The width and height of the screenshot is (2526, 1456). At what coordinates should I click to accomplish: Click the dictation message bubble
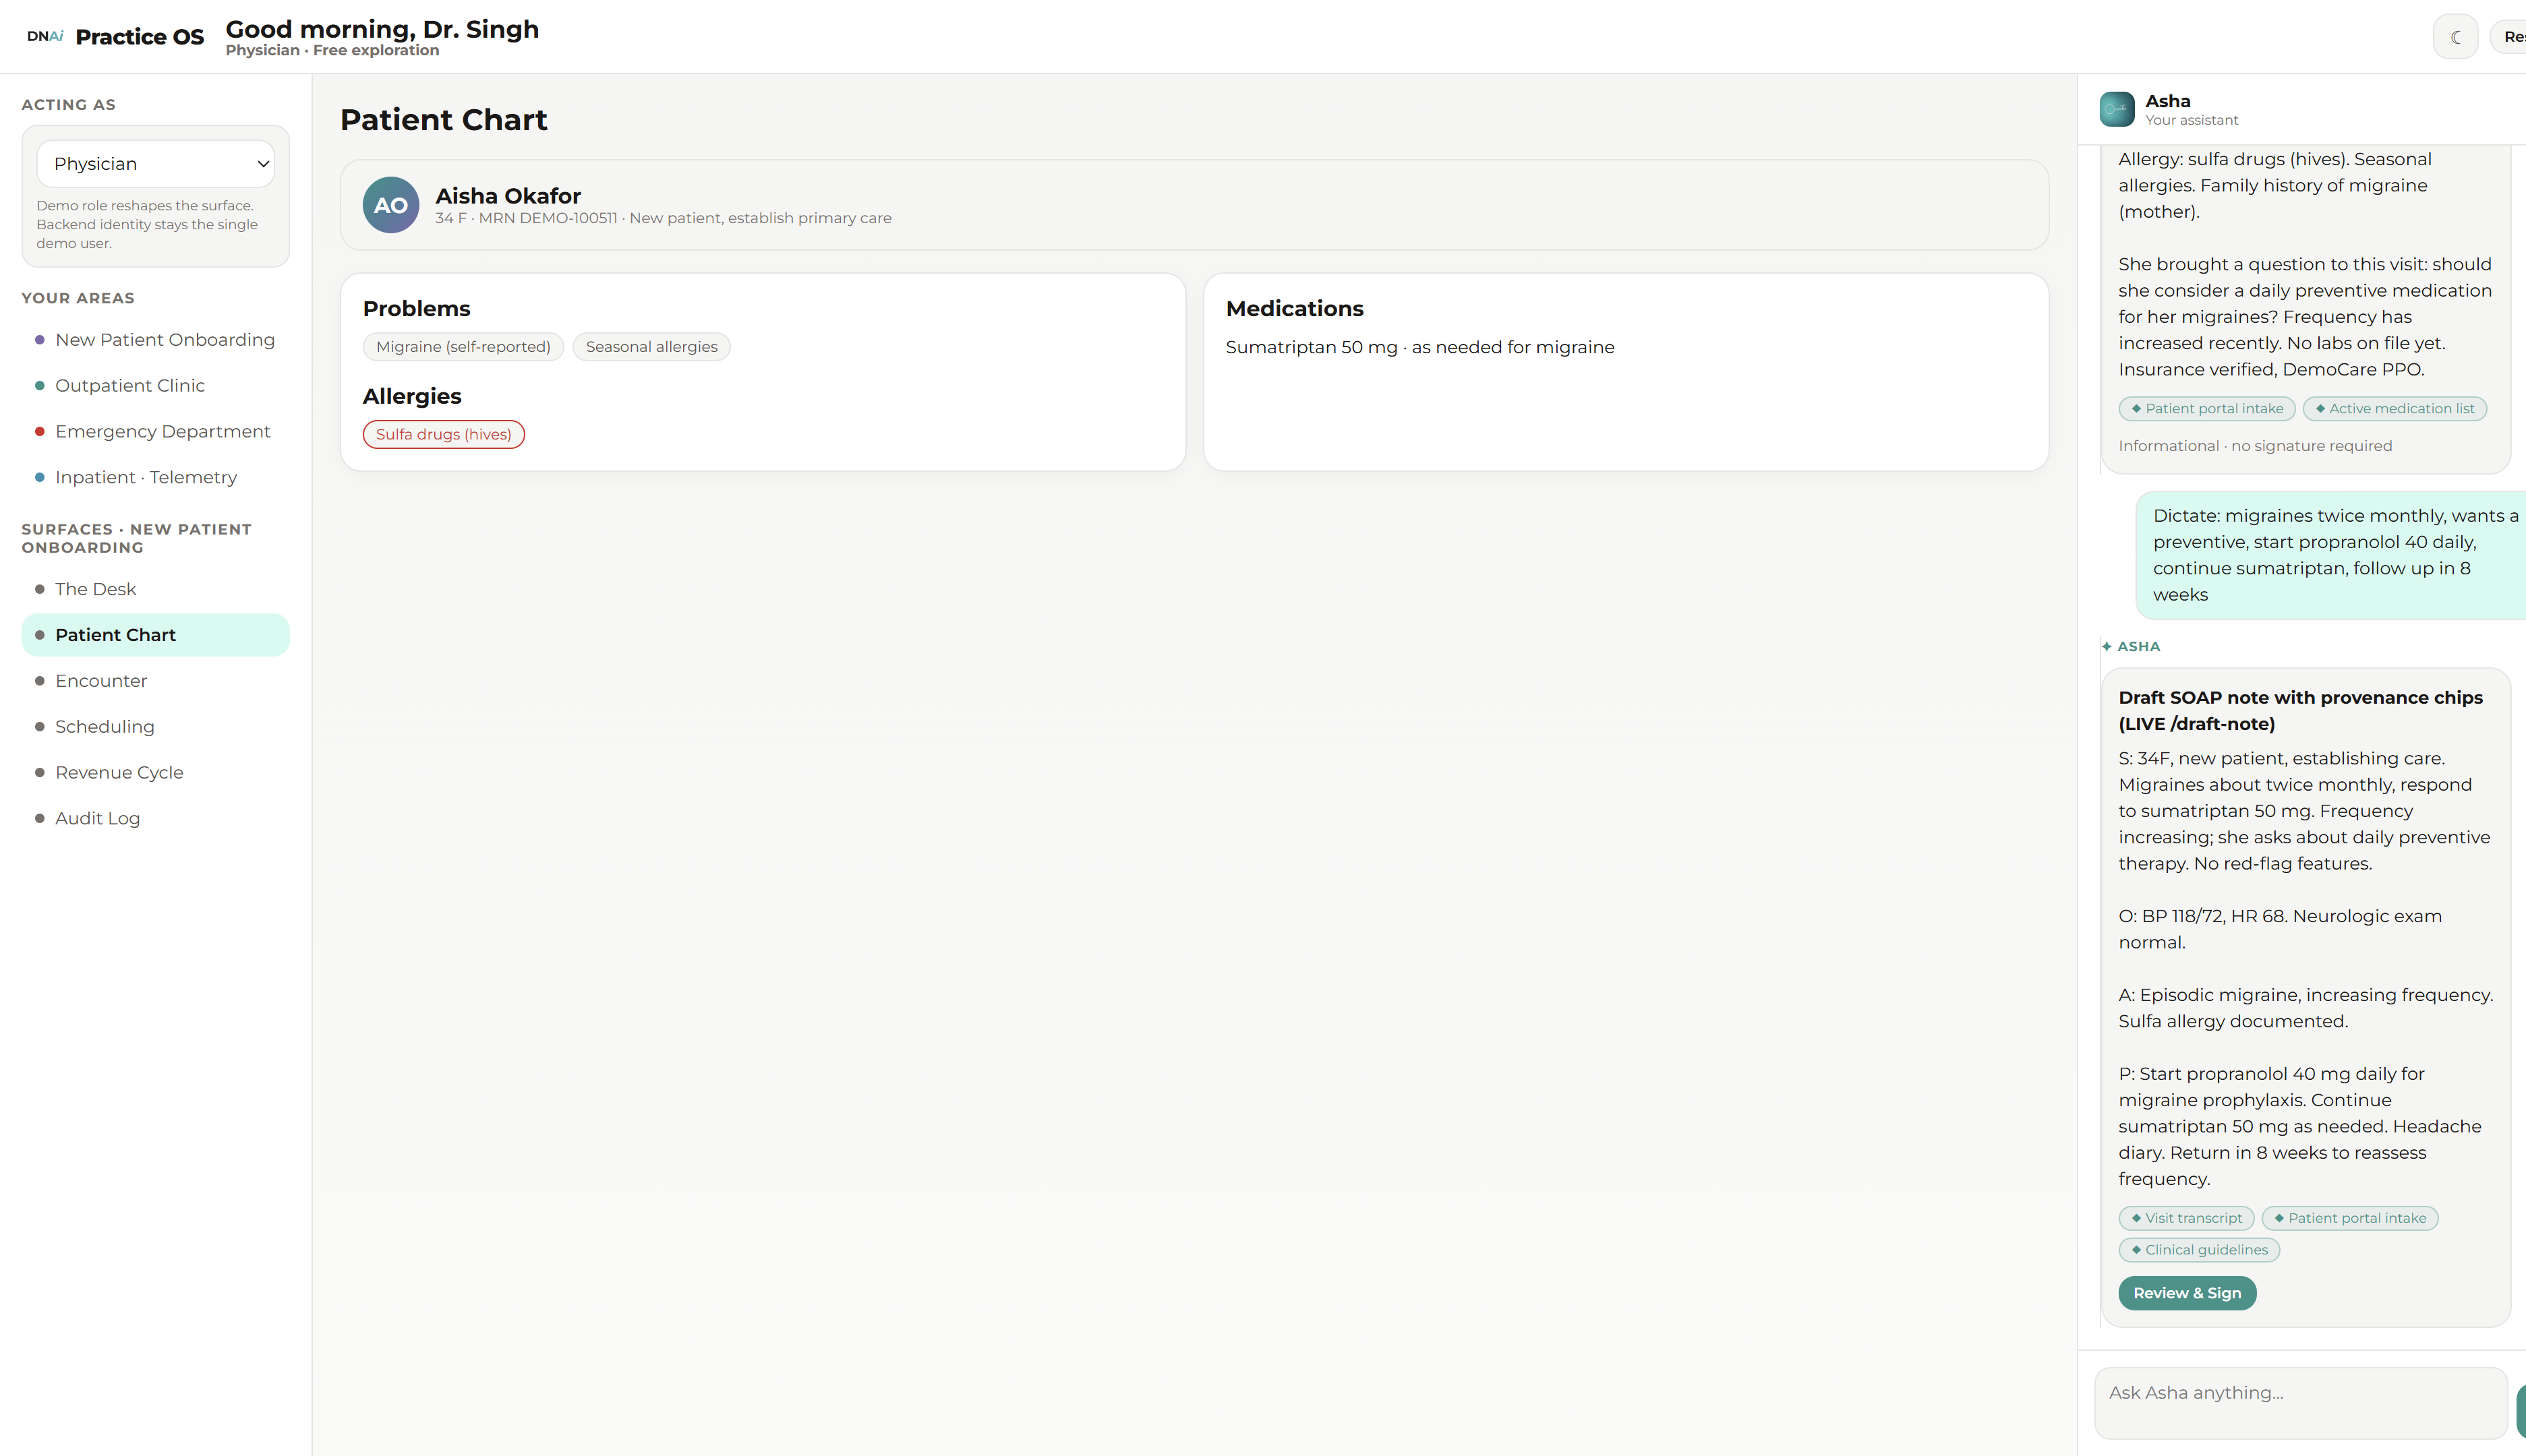[x=2331, y=556]
